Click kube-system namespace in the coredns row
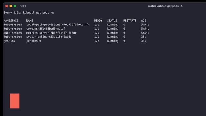This screenshot has width=206, height=116. 13,29
